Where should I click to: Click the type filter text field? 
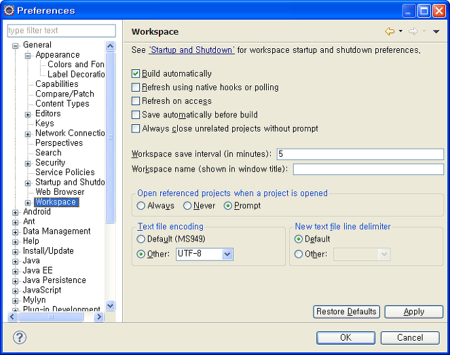[61, 31]
